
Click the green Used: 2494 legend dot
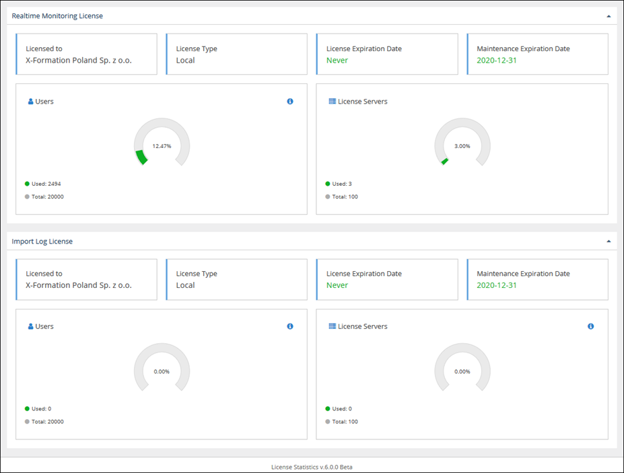coord(27,184)
